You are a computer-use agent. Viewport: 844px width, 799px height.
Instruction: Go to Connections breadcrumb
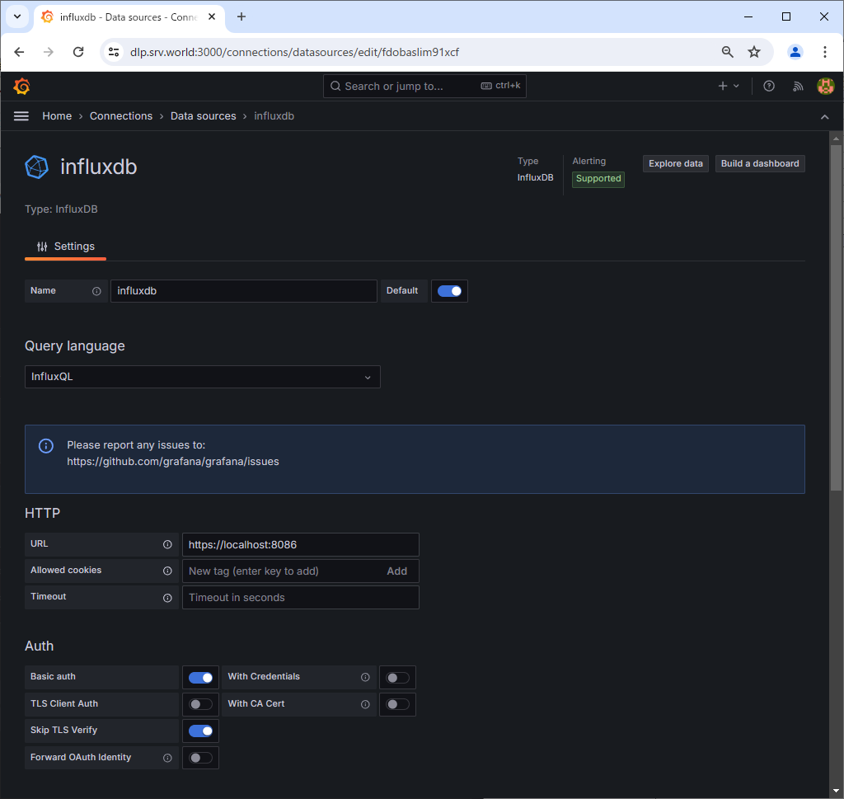[121, 116]
